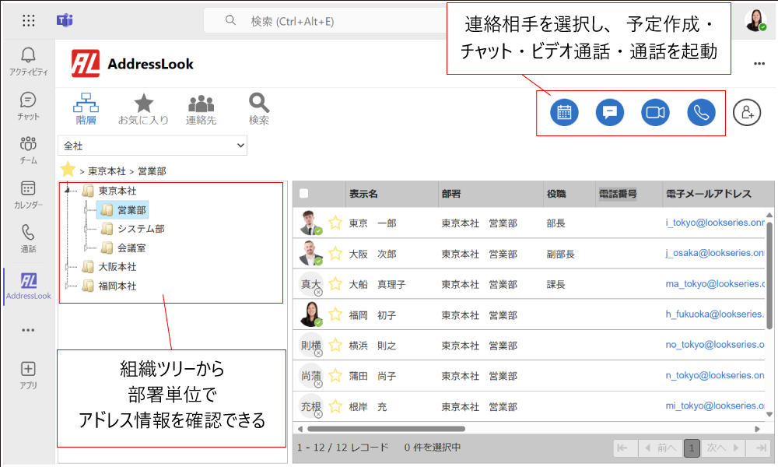Select 福岡本社 in the organization tree

(117, 286)
